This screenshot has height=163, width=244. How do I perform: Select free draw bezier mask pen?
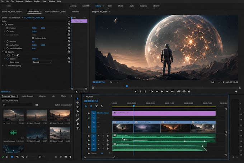(18, 55)
